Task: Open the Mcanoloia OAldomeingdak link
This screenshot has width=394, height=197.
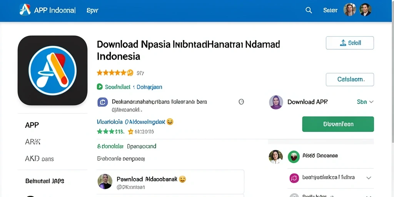Action: (131, 122)
